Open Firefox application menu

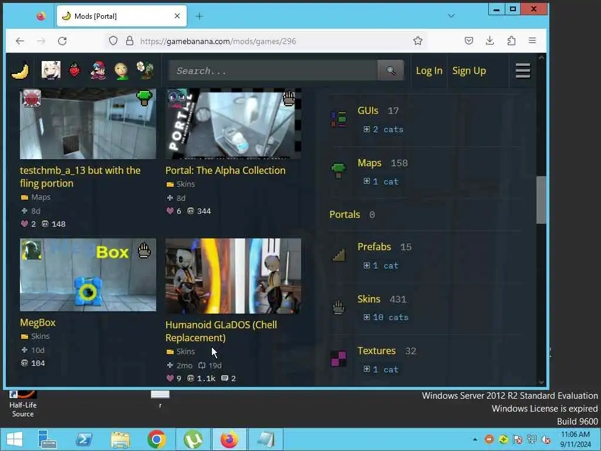[532, 41]
